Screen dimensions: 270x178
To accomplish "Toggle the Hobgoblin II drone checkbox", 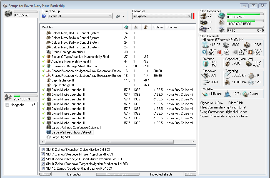I will tap(7, 105).
